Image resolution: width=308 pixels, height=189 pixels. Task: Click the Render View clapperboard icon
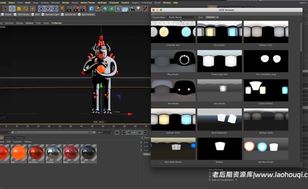tap(69, 9)
